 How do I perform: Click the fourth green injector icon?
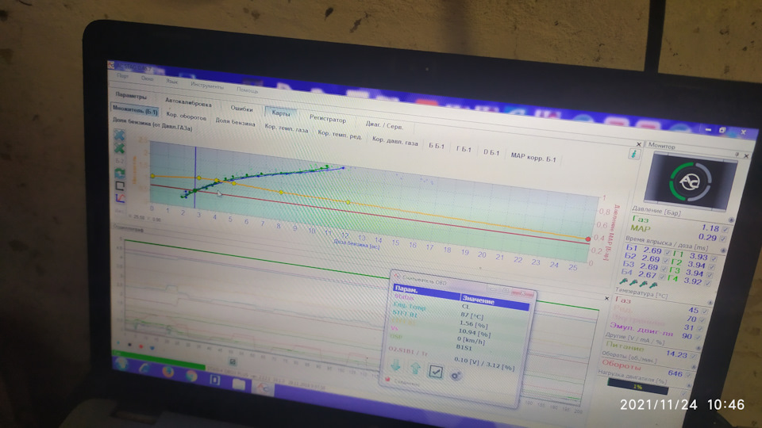coord(653,285)
